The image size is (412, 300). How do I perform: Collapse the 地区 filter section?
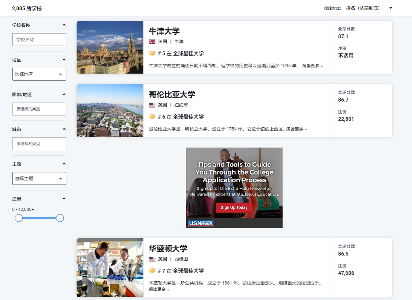(x=64, y=60)
